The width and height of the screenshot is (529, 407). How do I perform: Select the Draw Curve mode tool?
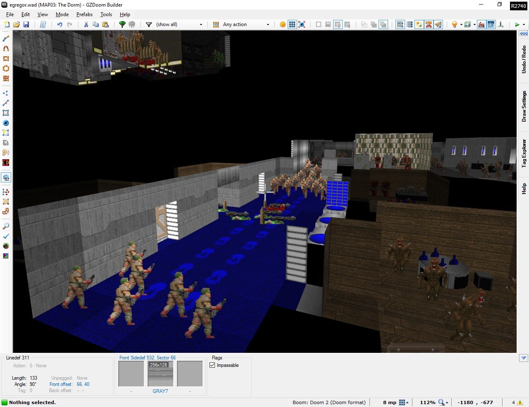[6, 48]
